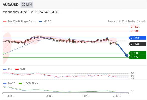Click the Wednesday, June 9, 2021 timestamp
The width and height of the screenshot is (147, 100).
pyautogui.click(x=32, y=12)
